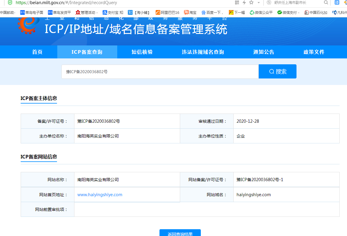This screenshot has width=347, height=236.
Task: Open the www.haiyingshiye.com homepage link
Action: click(x=100, y=195)
